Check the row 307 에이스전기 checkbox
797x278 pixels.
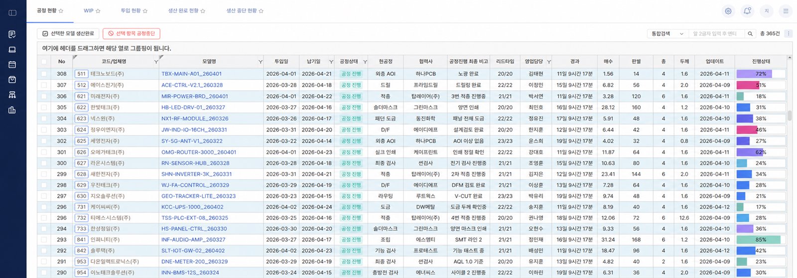click(44, 85)
